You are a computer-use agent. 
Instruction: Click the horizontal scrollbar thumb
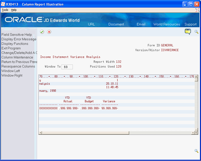point(85,133)
